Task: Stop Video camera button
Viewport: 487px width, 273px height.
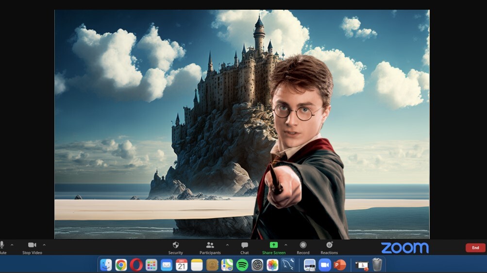Action: [32, 248]
